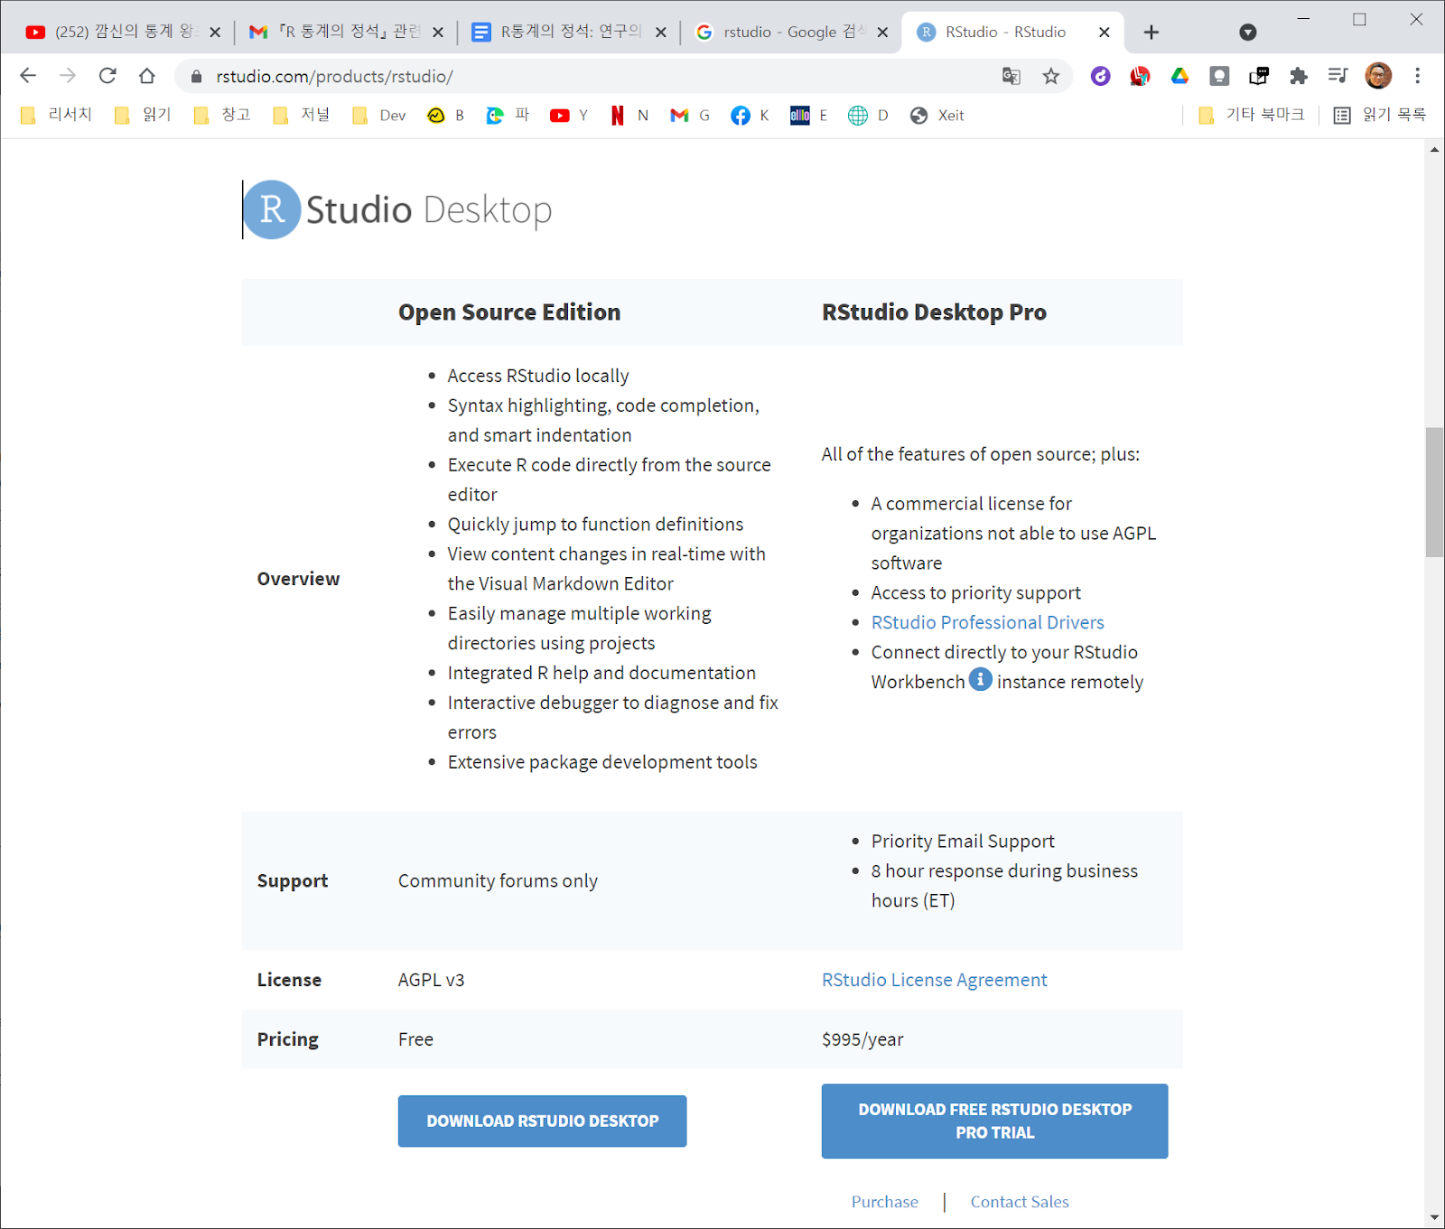
Task: Click the RStudio R logo circle
Action: (x=272, y=209)
